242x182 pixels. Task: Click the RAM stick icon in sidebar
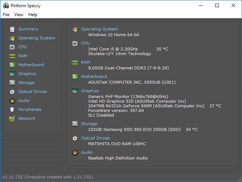12,56
